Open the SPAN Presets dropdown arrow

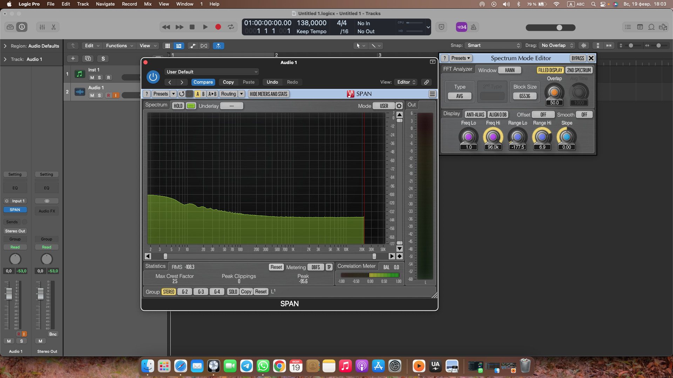pos(173,94)
